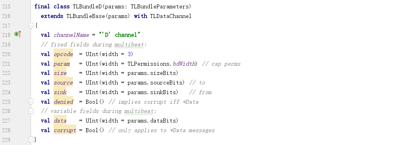Select the highlighted size field name
The image size is (420, 145).
click(x=60, y=73)
